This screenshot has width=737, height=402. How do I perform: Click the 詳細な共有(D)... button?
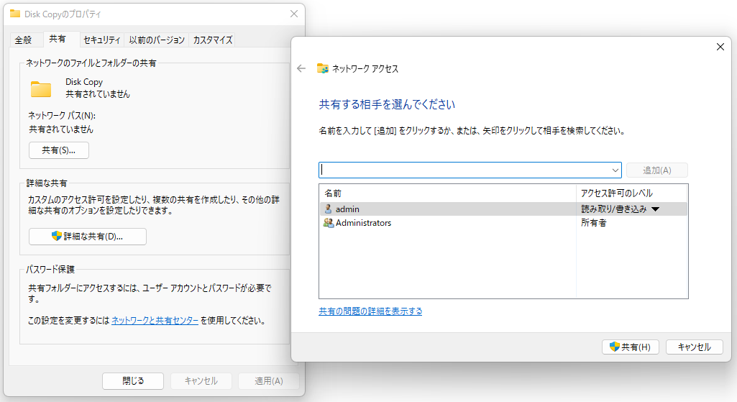[88, 237]
